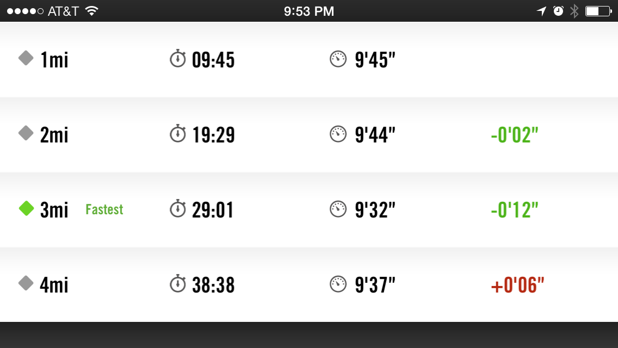
Task: Tap the pace gauge icon next to 9'37"
Action: [338, 283]
